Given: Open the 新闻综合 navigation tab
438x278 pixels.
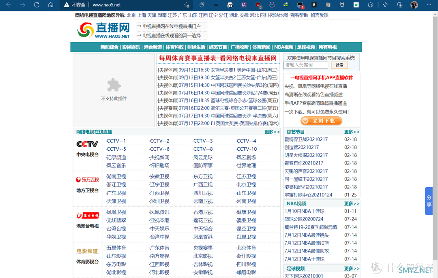Looking at the screenshot, I should click(x=109, y=47).
